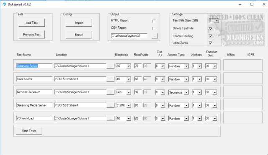Image resolution: width=268 pixels, height=155 pixels.
Task: Open Workers dropdown for Email Server
Action: (x=199, y=79)
